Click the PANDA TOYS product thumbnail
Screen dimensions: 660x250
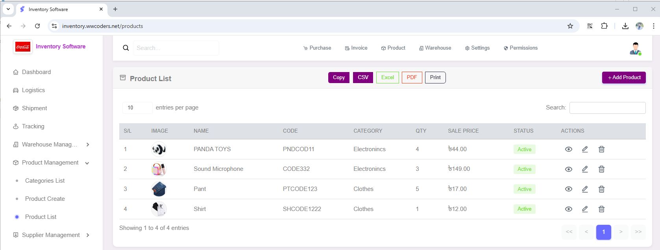(159, 149)
